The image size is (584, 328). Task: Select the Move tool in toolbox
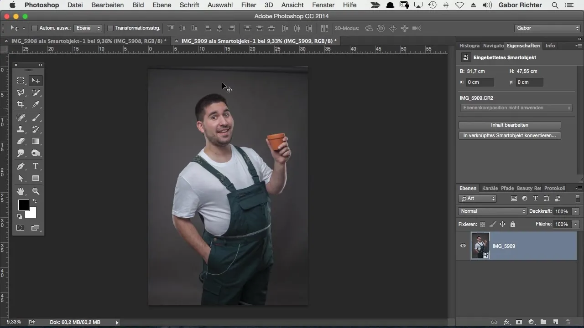coord(36,81)
